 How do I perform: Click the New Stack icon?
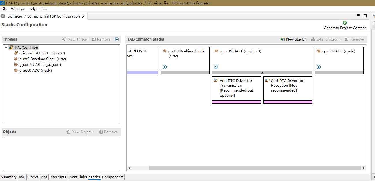[x=283, y=39]
